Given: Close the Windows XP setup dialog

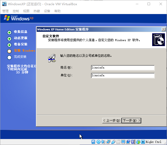Looking at the screenshot, I should pos(164,29).
